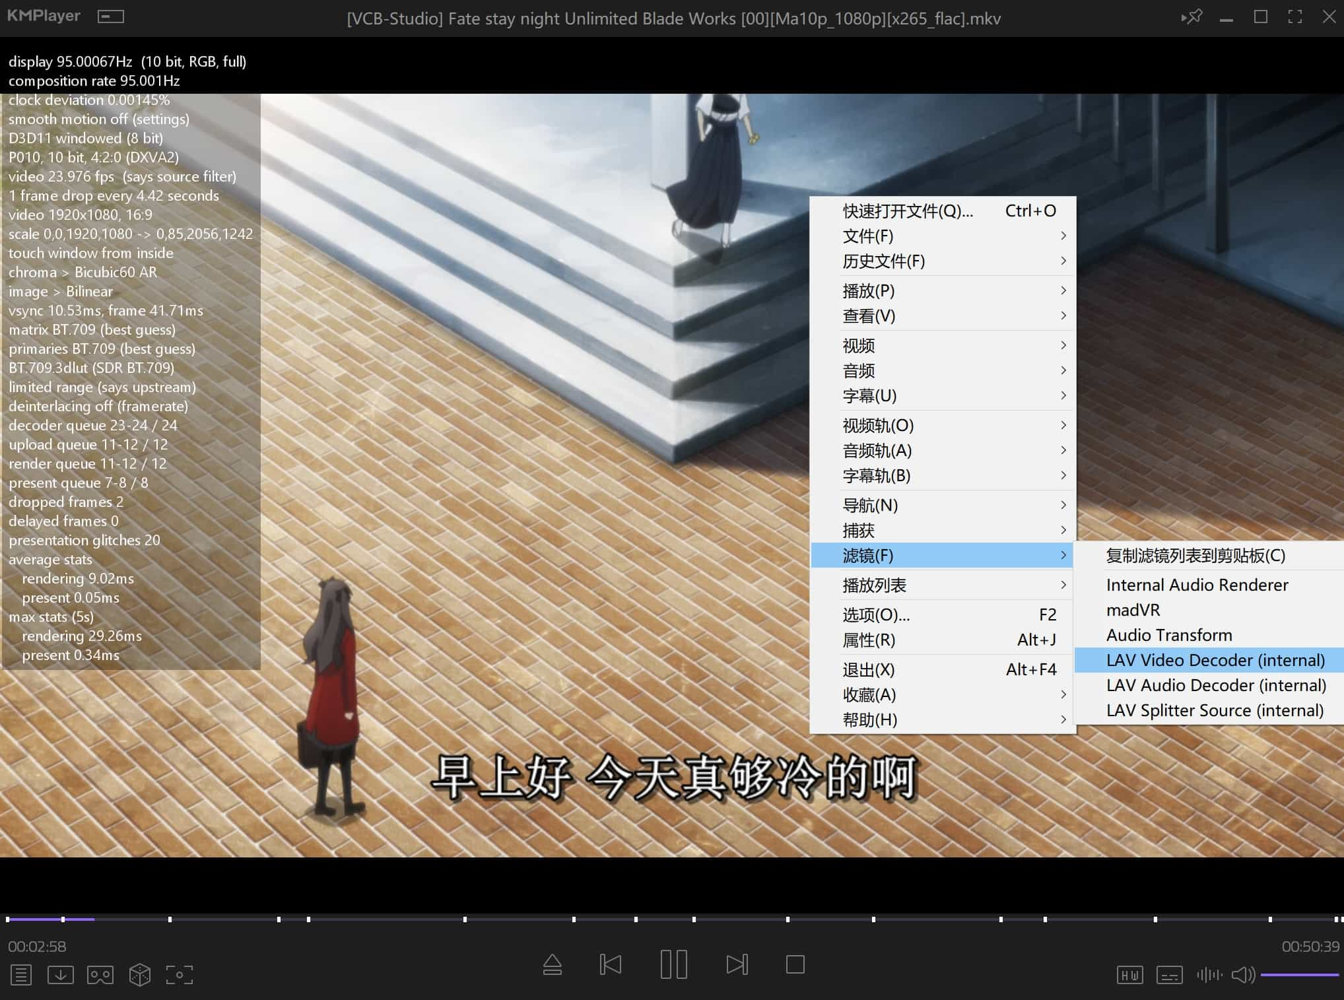
Task: Open 属性(R) properties
Action: [x=943, y=640]
